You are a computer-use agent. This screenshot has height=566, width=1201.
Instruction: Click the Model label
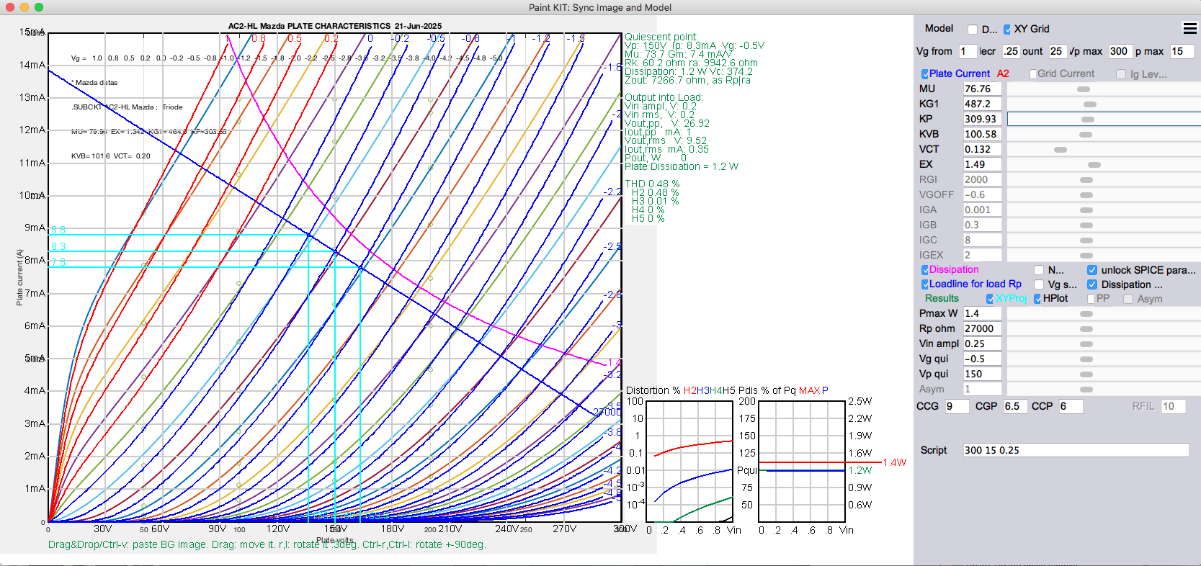[x=939, y=29]
